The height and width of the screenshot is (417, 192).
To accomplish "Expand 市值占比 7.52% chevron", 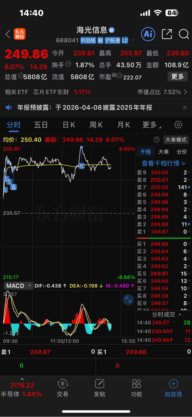I will click(x=185, y=92).
